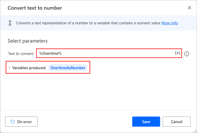Click the Select parameters heading
Viewport: 197px width, 133px height.
point(27,41)
